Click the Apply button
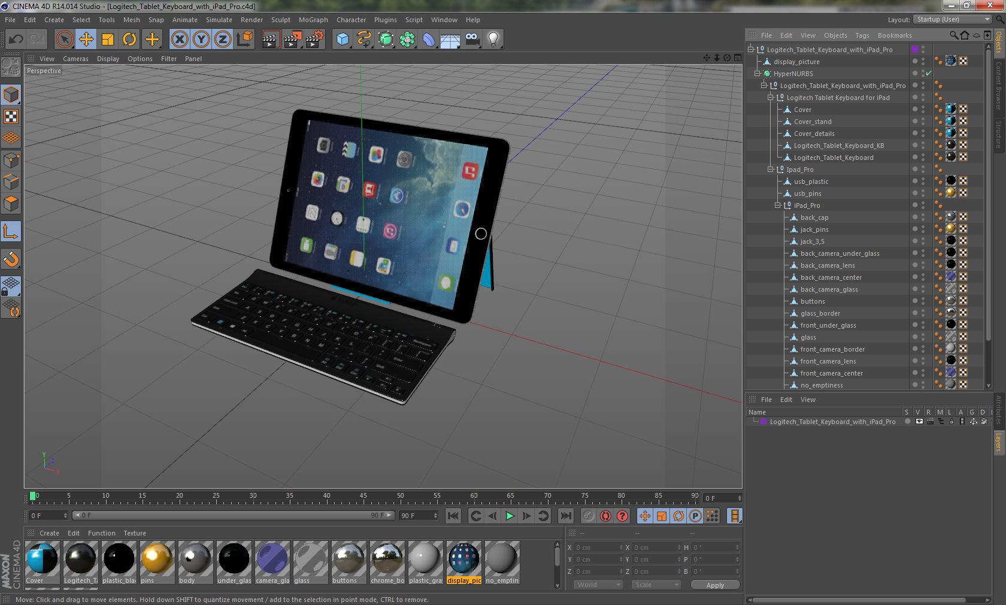Screen dimensions: 1006x605 click(715, 585)
